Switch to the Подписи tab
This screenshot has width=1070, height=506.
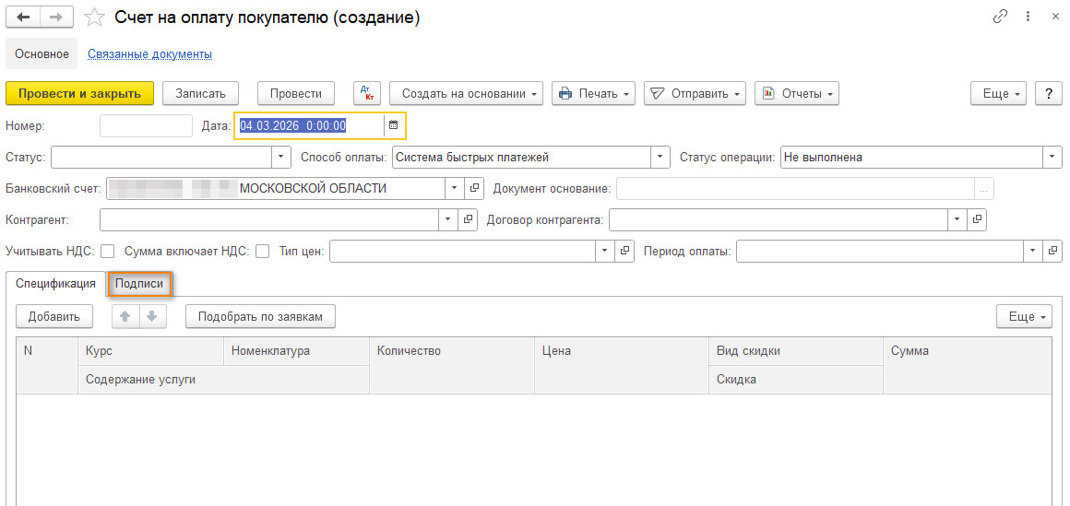pyautogui.click(x=140, y=284)
